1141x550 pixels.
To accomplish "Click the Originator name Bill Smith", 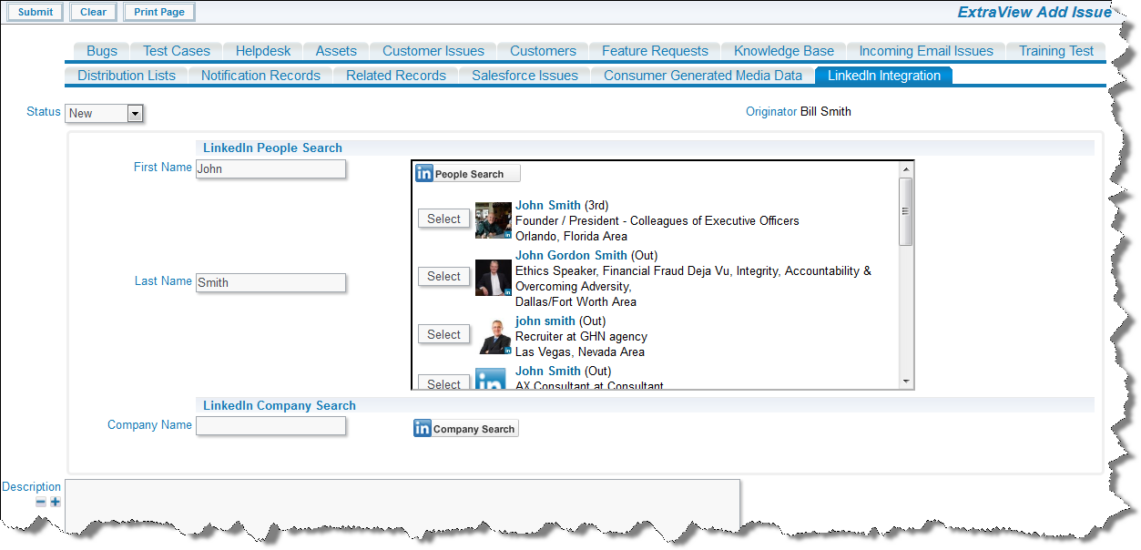I will 826,112.
